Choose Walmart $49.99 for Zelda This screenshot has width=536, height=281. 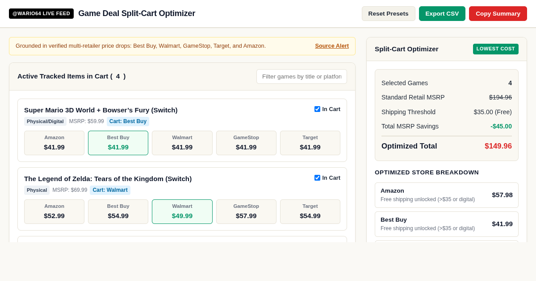pyautogui.click(x=182, y=211)
